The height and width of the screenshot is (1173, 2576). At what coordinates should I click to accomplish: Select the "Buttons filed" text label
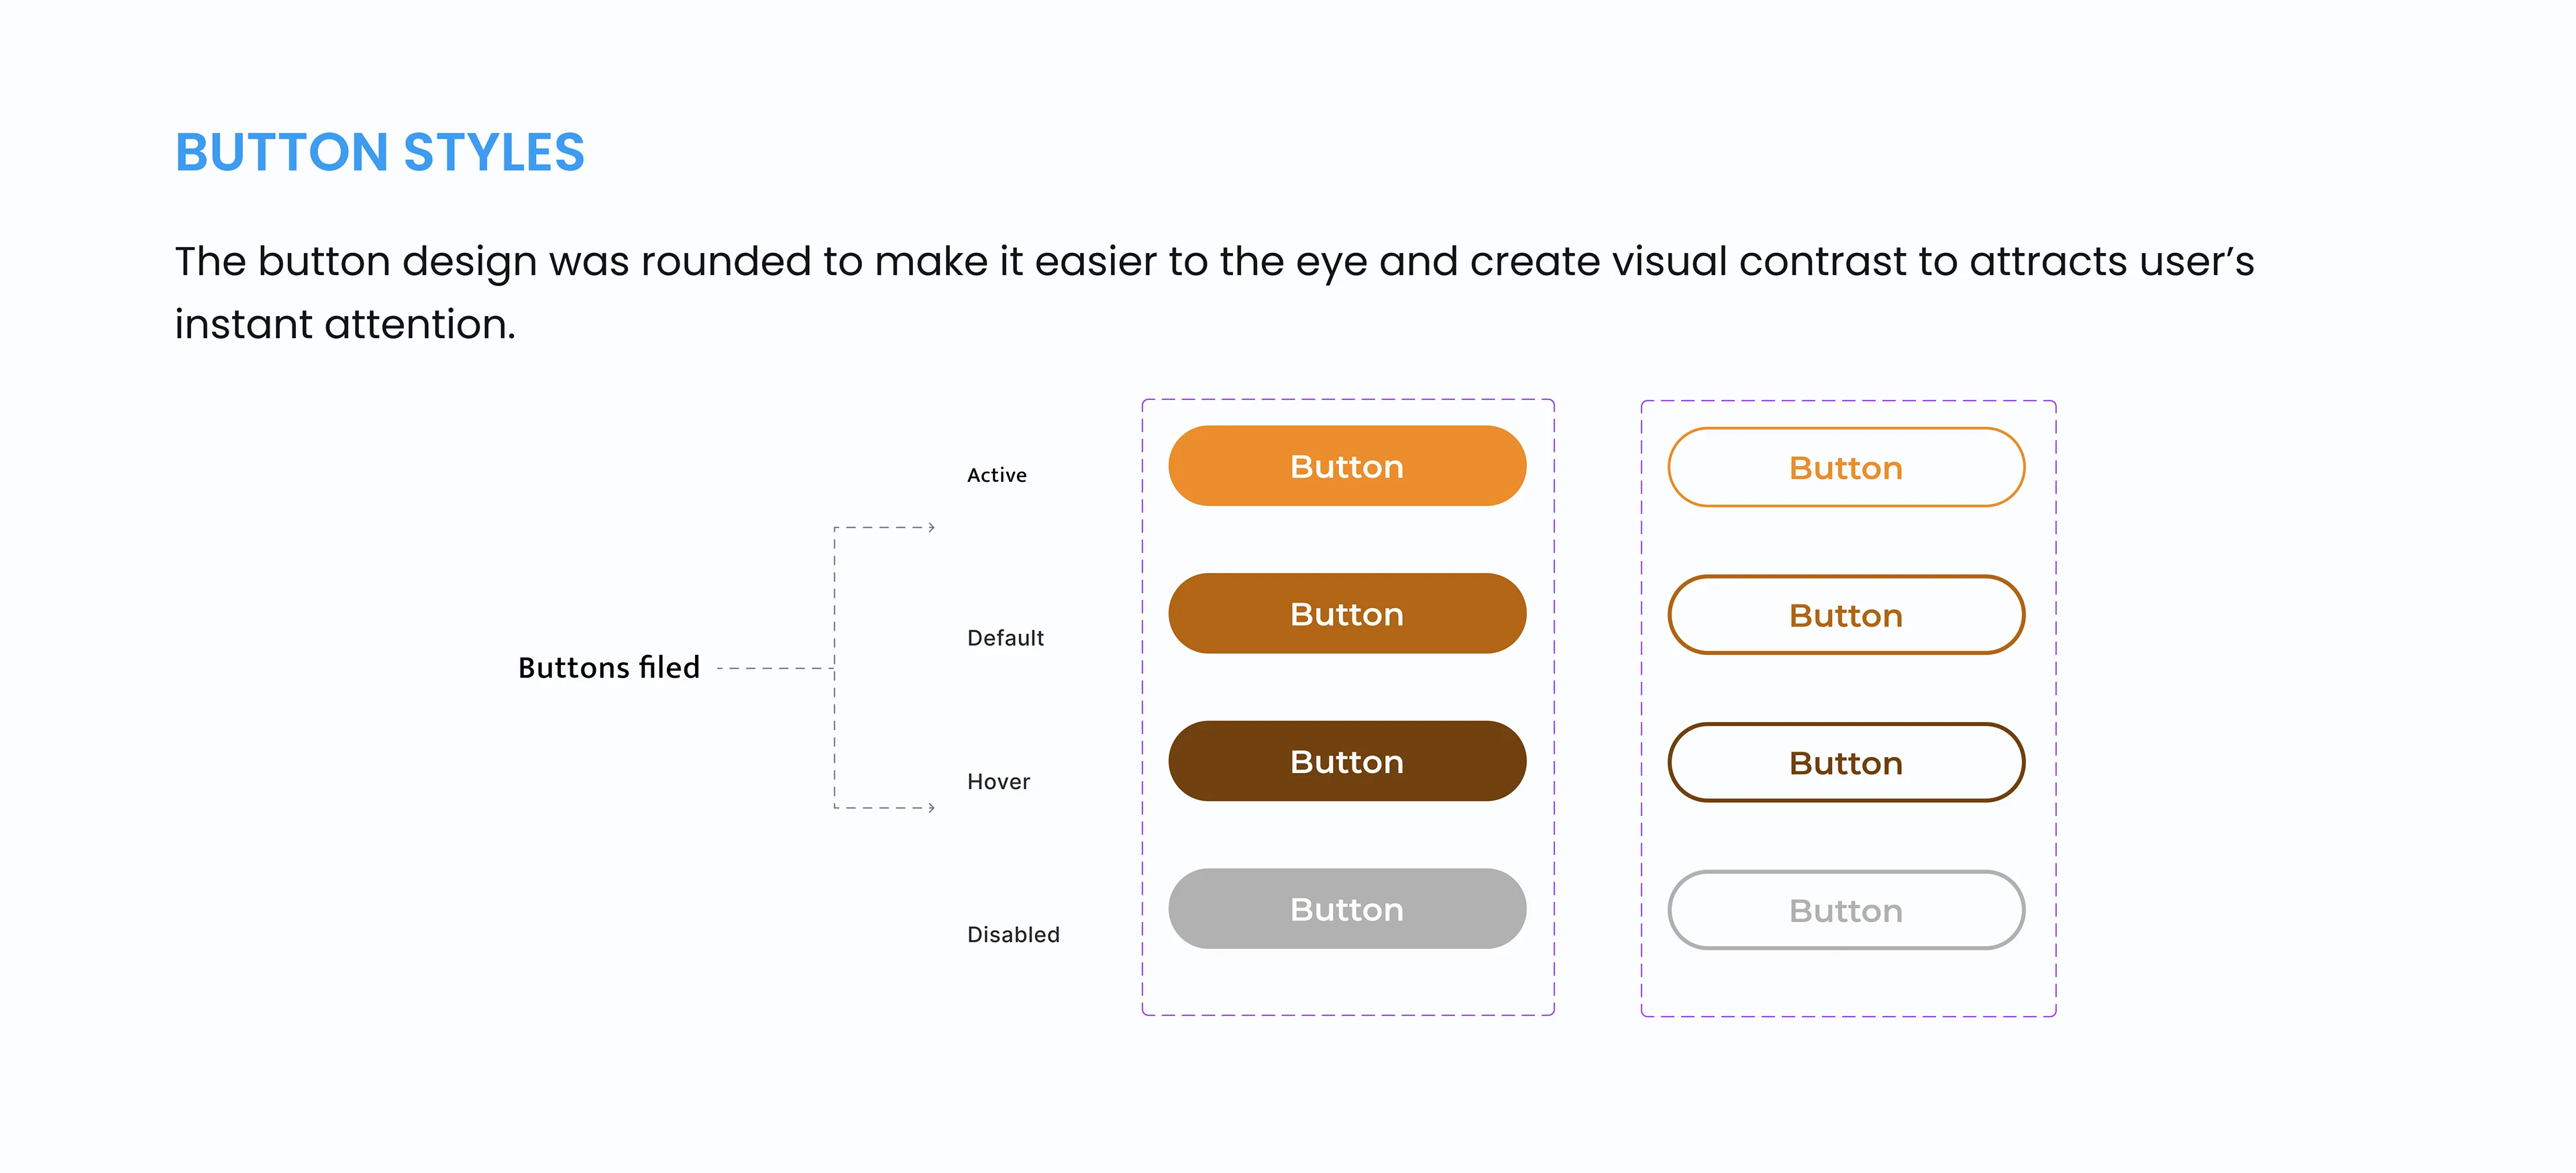point(608,667)
